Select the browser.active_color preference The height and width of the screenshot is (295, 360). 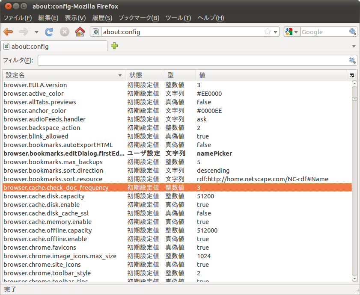click(177, 94)
